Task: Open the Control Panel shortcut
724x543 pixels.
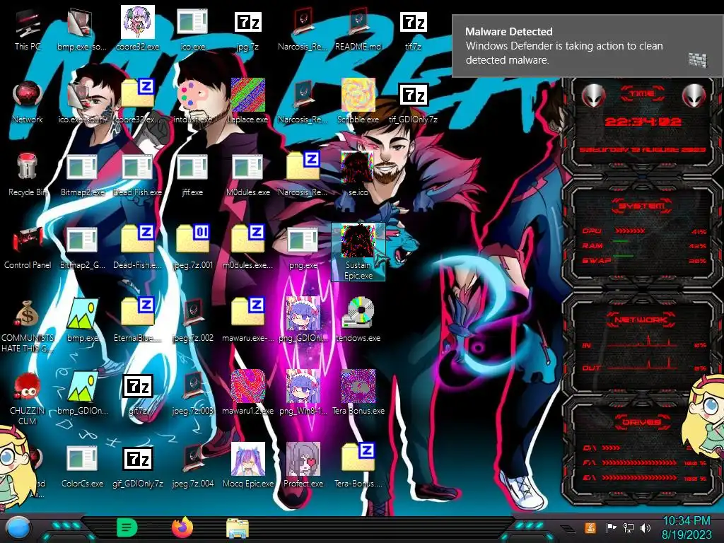Action: point(28,247)
